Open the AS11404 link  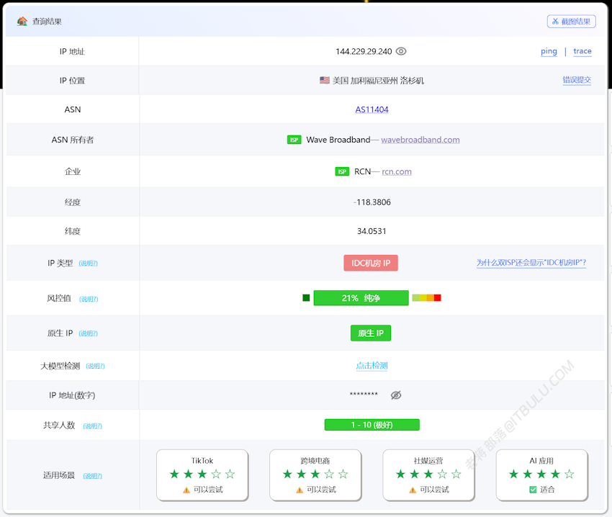tap(372, 109)
